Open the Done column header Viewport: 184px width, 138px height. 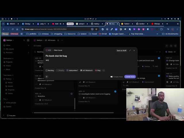(x=170, y=52)
